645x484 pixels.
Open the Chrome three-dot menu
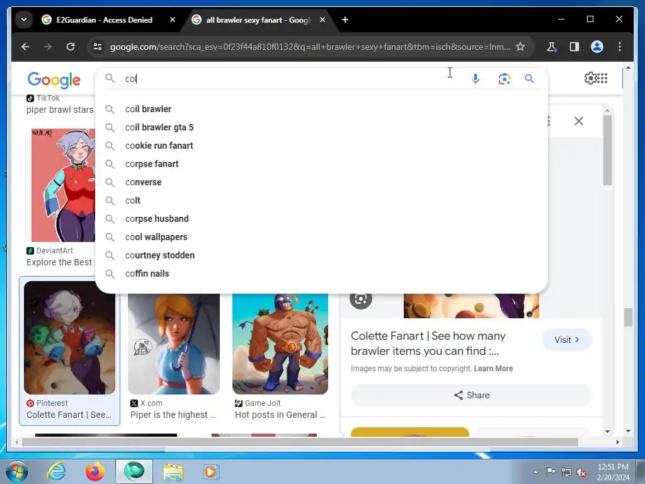coord(620,47)
